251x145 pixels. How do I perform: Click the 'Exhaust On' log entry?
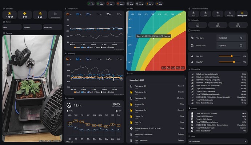[157, 117]
